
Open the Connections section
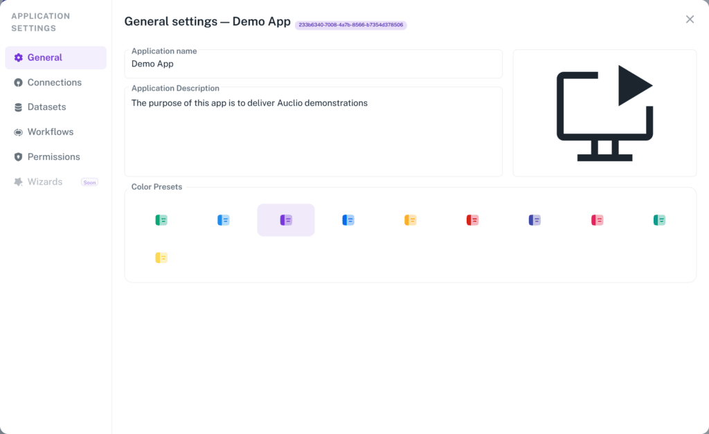coord(55,83)
